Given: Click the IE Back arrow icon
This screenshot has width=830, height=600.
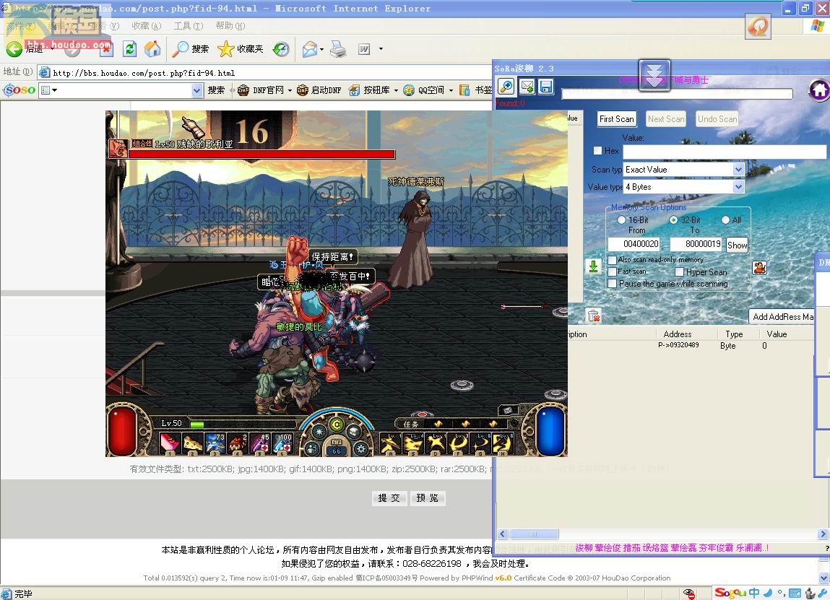Looking at the screenshot, I should coord(14,49).
